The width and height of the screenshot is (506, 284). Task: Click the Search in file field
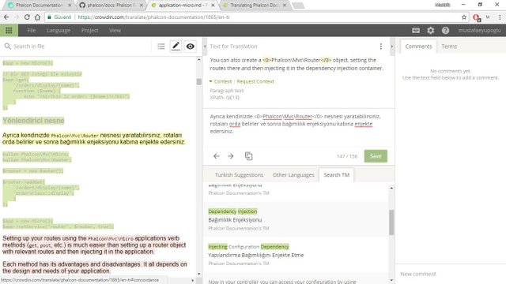81,47
